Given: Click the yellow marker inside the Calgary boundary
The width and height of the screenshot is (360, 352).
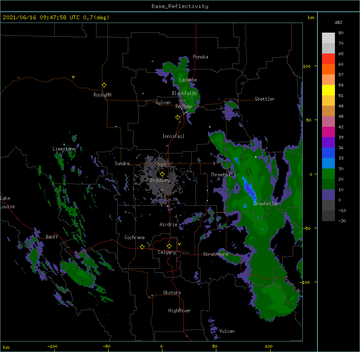Looking at the screenshot, I should click(169, 246).
